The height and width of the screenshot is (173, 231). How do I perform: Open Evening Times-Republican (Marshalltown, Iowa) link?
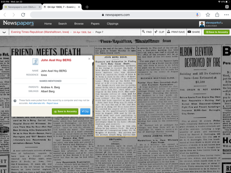pyautogui.click(x=40, y=32)
